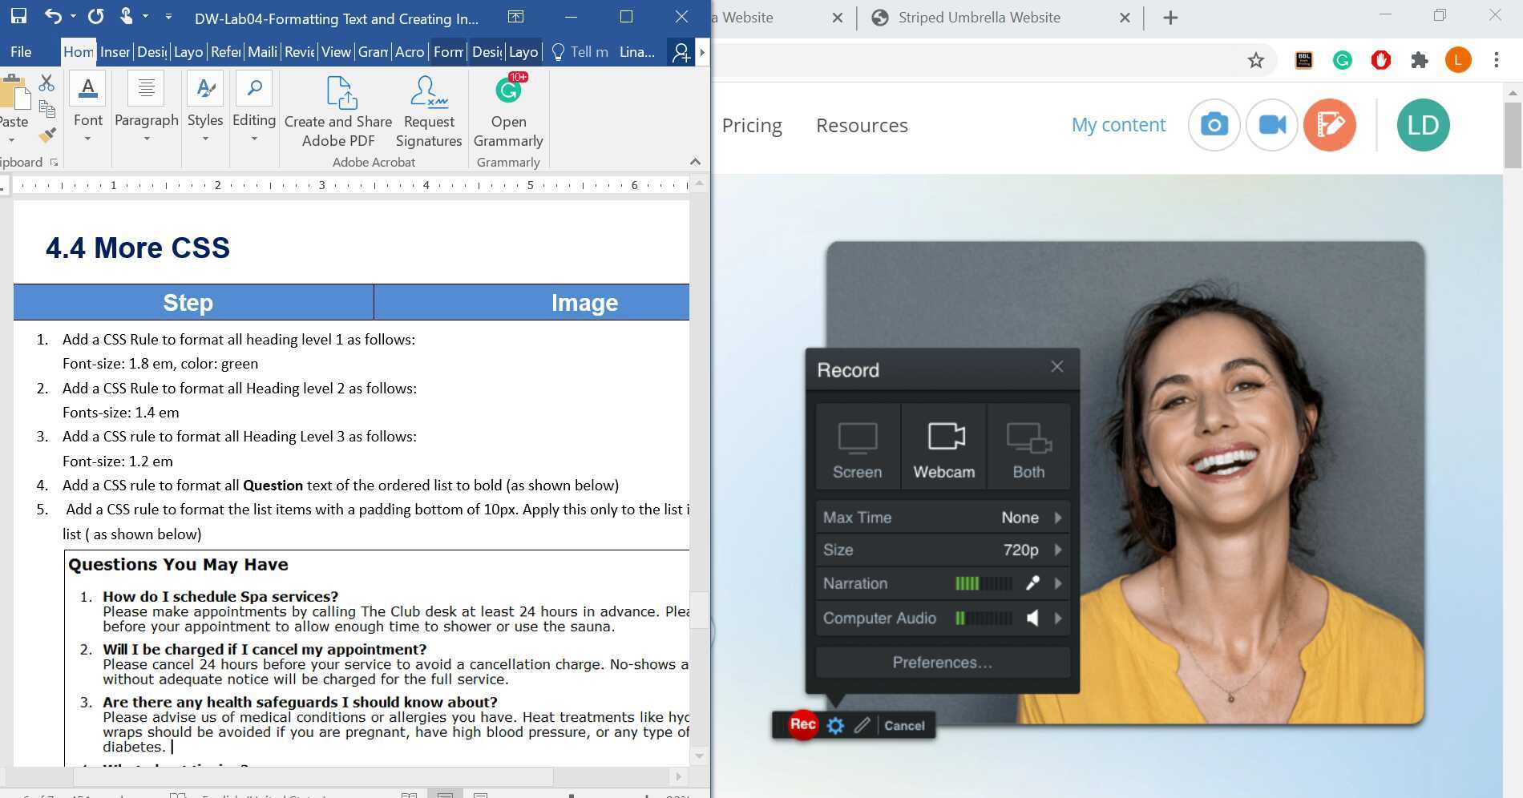Select Both screen and webcam mode
1523x798 pixels.
click(x=1028, y=447)
